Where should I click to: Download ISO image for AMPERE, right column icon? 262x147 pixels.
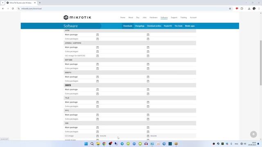(x=148, y=56)
